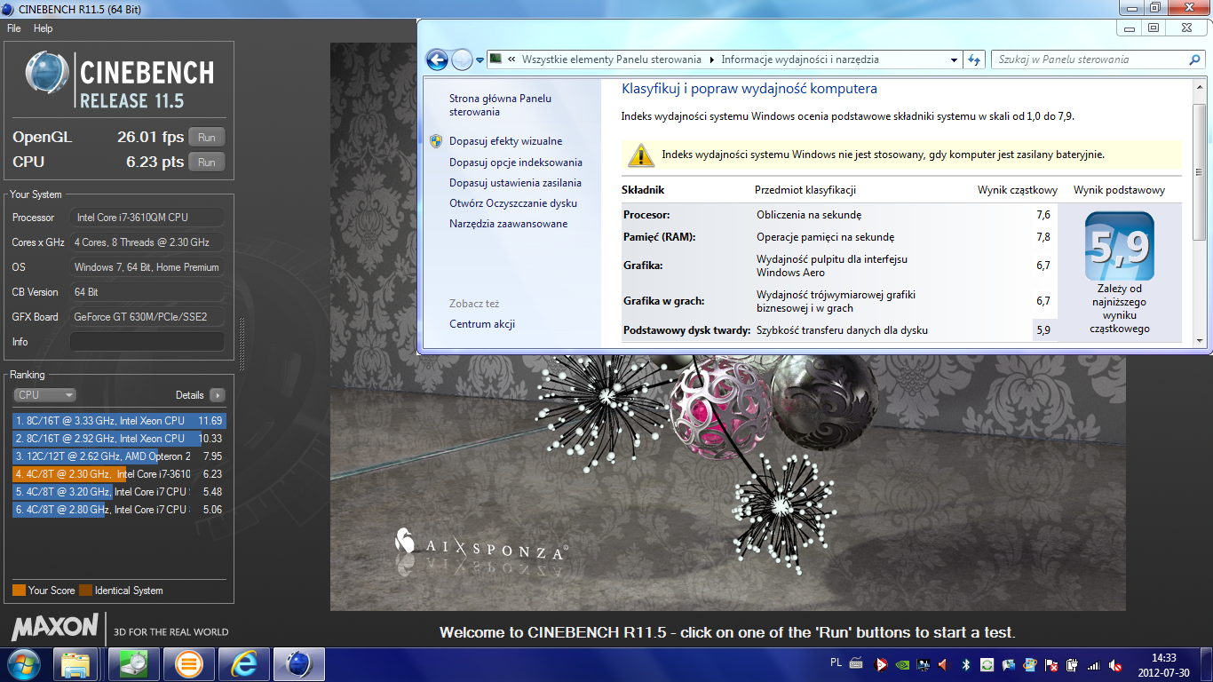The height and width of the screenshot is (682, 1213).
Task: Select the 4C/8T @ 2.80 GHz ranking entry
Action: click(x=119, y=510)
